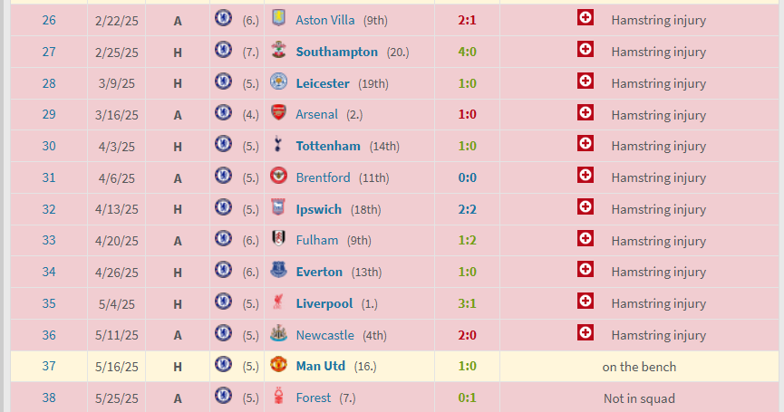Click the Southampton club crest

click(x=278, y=50)
